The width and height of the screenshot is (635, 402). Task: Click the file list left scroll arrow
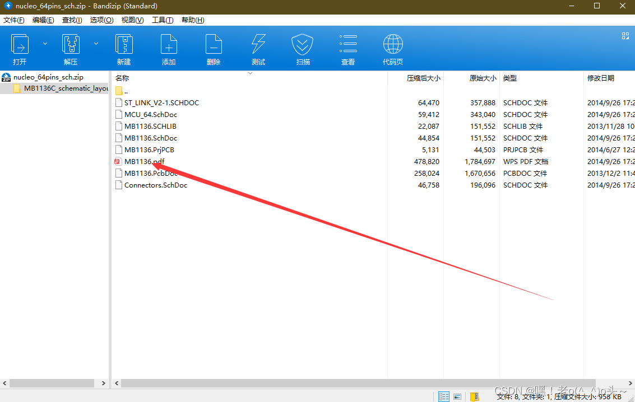point(117,383)
